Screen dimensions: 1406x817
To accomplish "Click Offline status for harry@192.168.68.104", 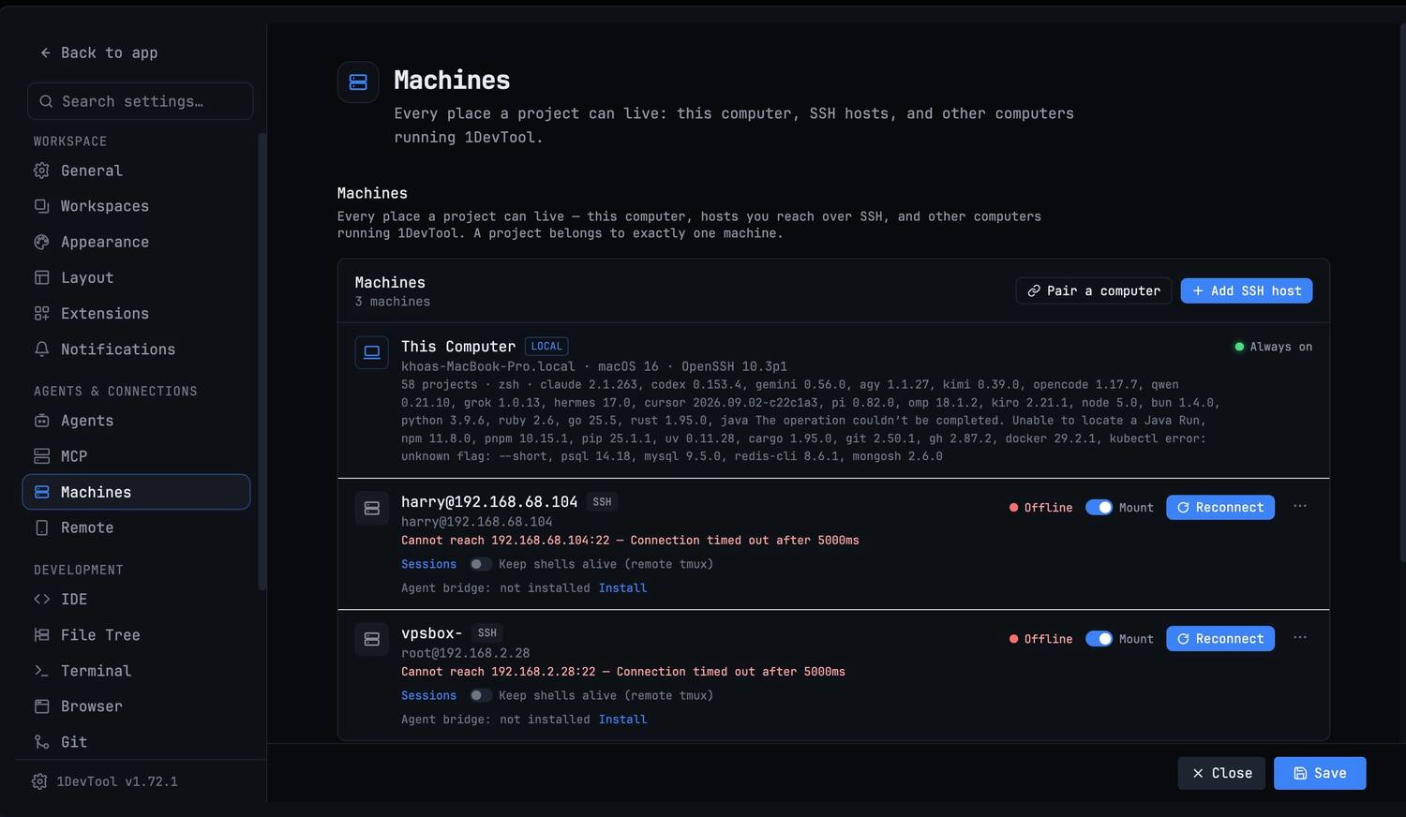I will 1040,507.
